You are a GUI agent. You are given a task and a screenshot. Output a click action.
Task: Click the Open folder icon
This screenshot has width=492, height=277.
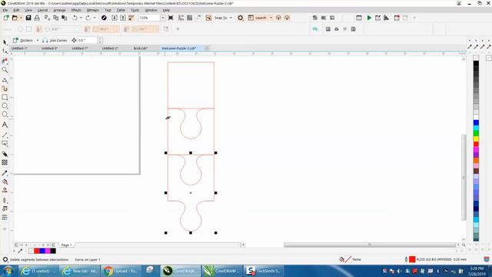[x=15, y=18]
